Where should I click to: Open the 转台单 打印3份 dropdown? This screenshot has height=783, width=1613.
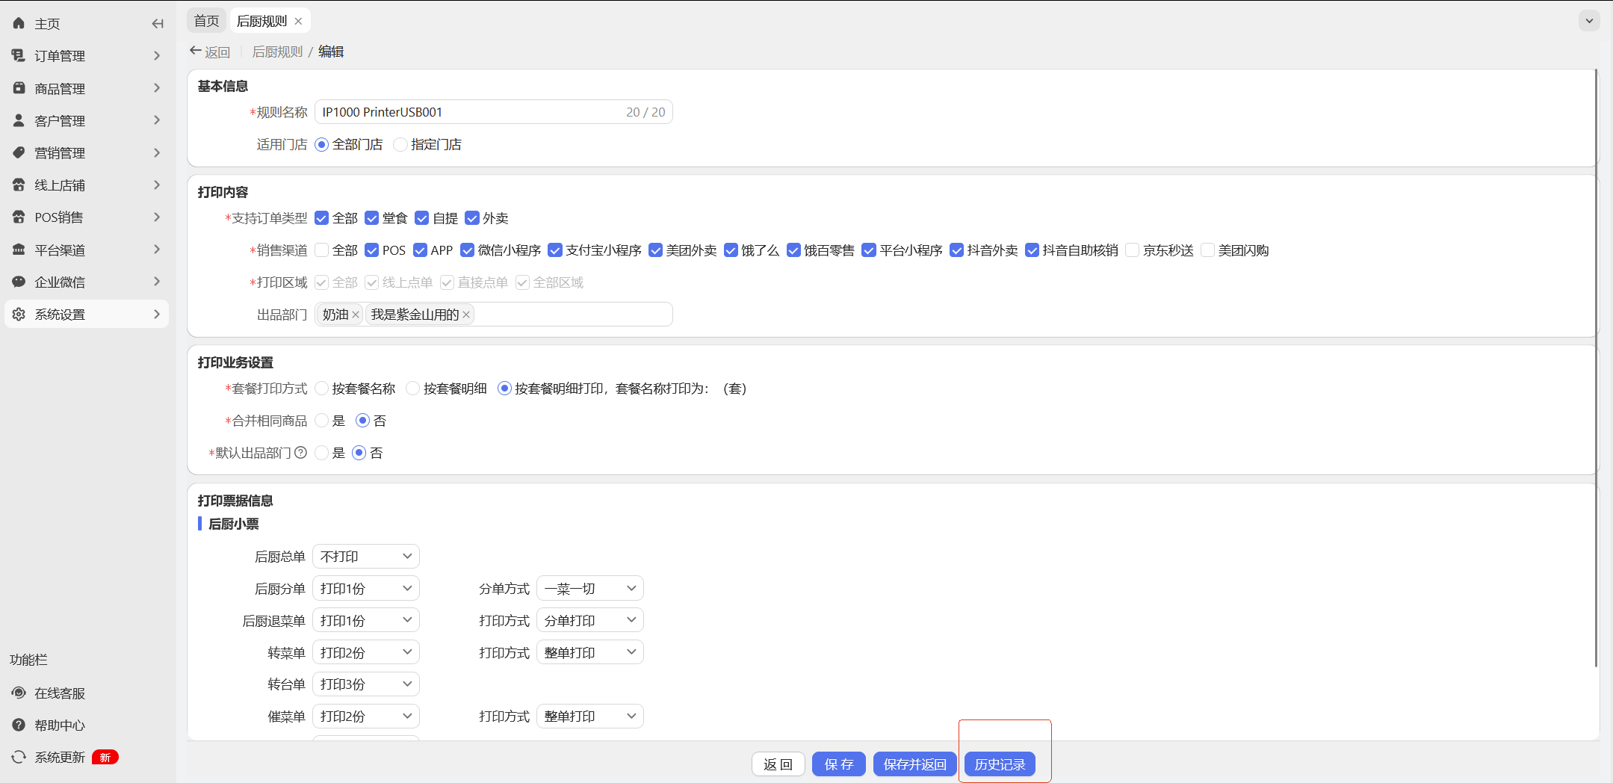pyautogui.click(x=366, y=684)
